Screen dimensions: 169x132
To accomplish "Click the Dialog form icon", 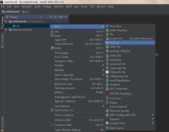I will (107, 102).
